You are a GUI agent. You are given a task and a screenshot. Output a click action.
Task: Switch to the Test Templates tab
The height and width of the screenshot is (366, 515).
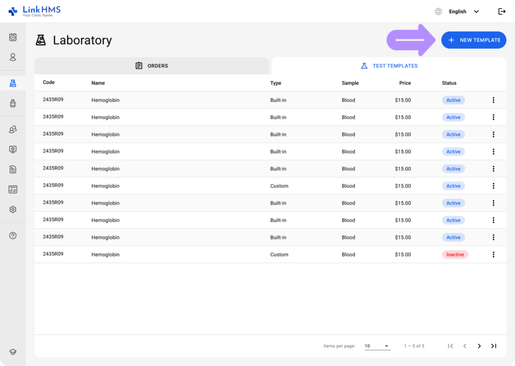tap(390, 65)
